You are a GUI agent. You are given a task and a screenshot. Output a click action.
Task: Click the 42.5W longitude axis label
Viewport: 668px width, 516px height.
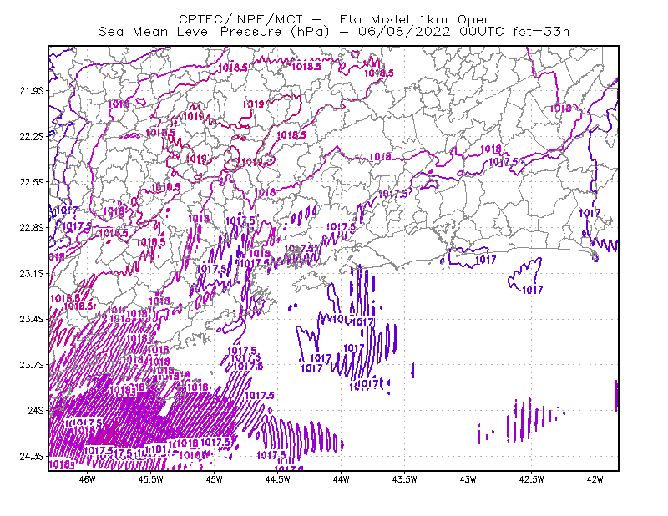(x=531, y=479)
